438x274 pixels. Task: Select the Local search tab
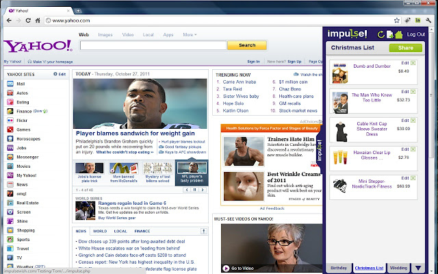point(148,35)
